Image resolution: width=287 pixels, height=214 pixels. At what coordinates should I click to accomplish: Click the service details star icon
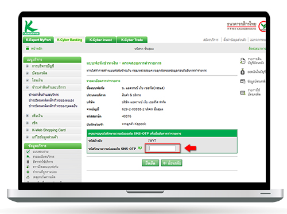pos(28,157)
